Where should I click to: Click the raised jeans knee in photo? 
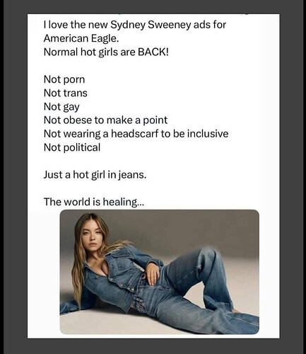pos(207,256)
